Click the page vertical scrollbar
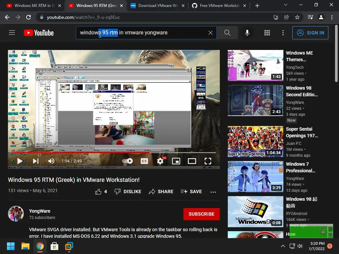 pos(336,53)
